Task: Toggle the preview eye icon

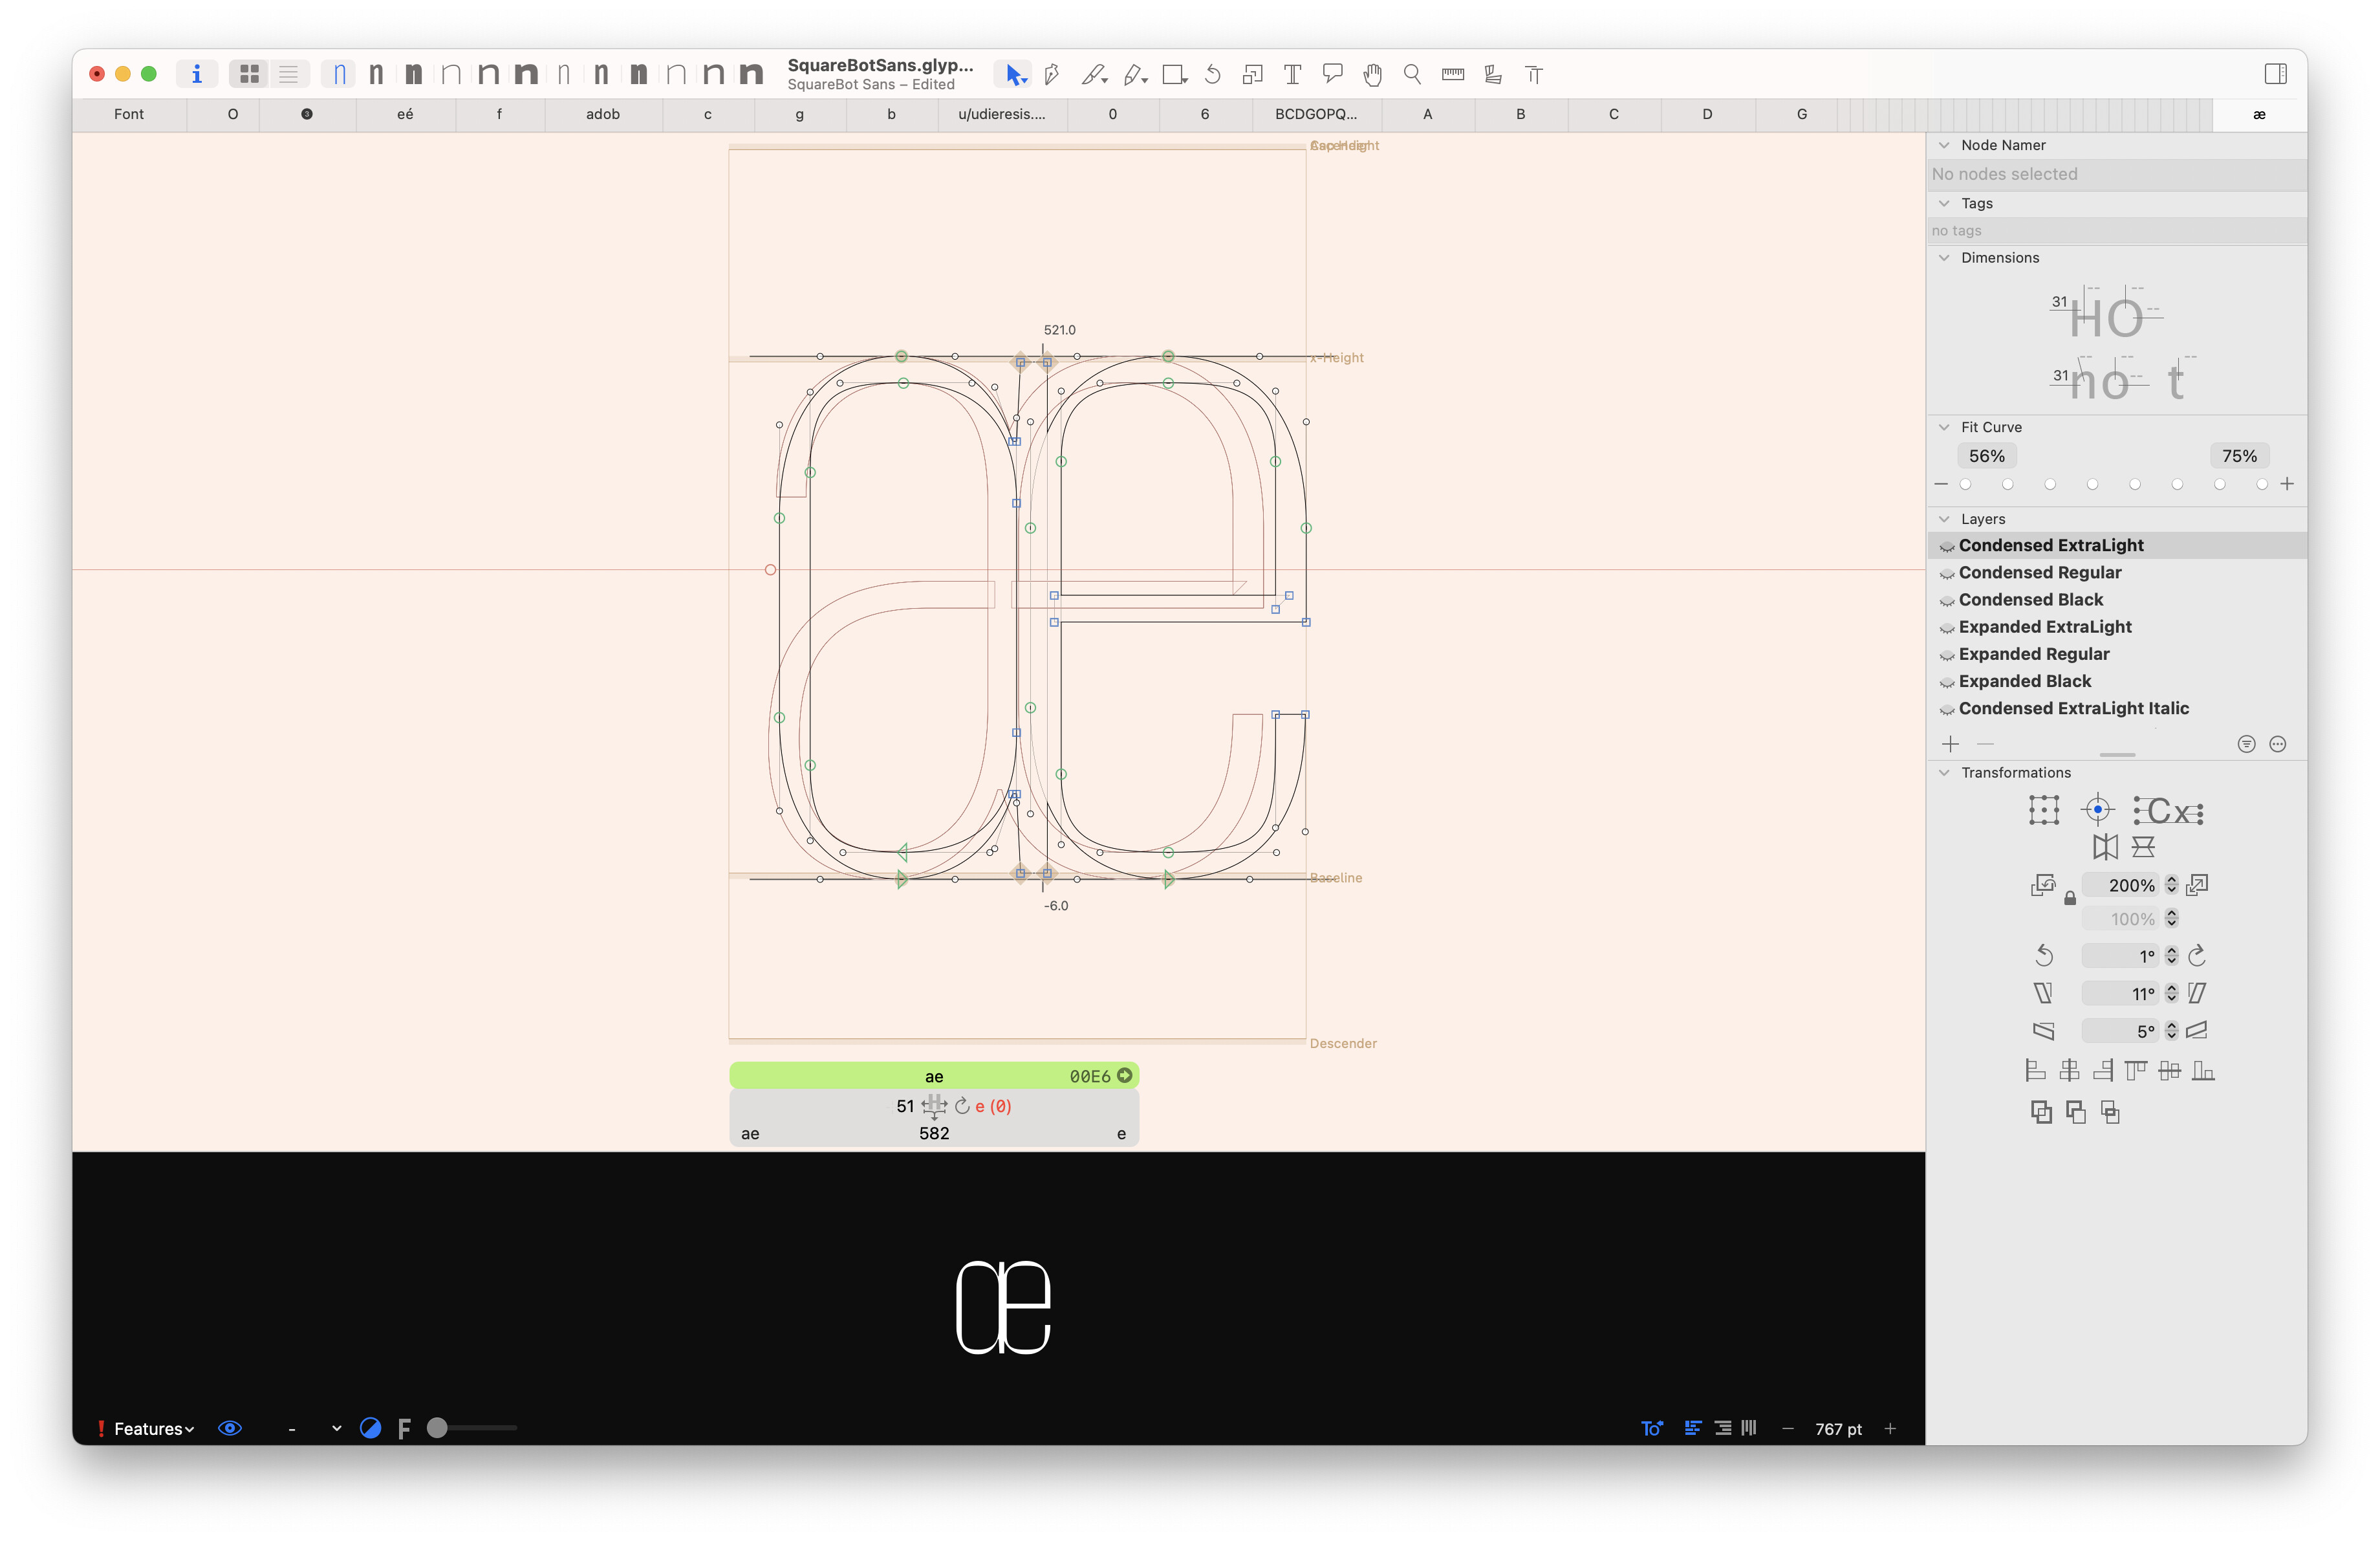Action: [229, 1428]
